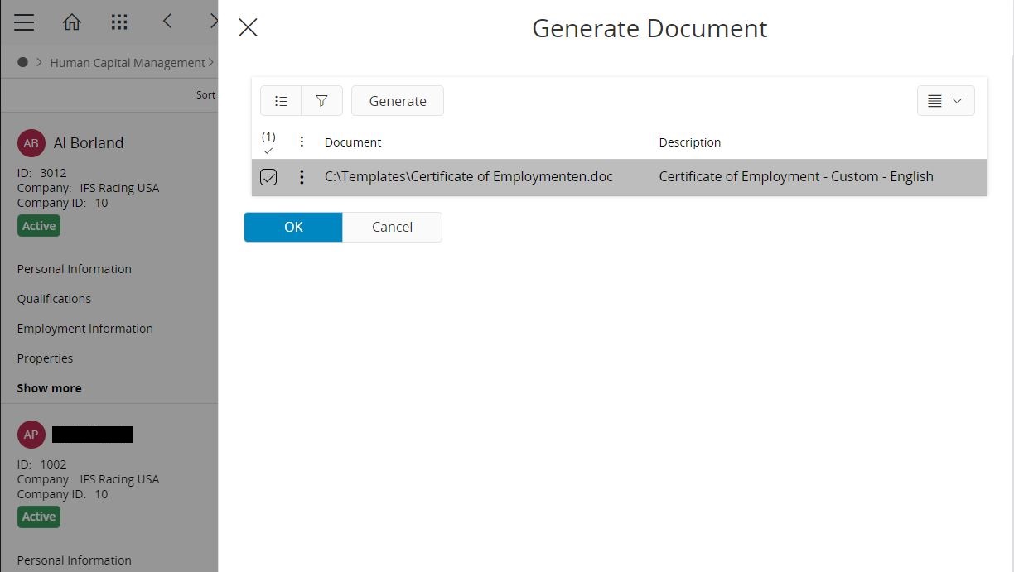
Task: Open column header three-dot menu
Action: coord(302,142)
